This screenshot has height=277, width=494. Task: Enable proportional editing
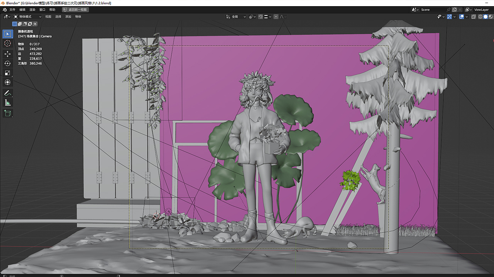tap(276, 17)
